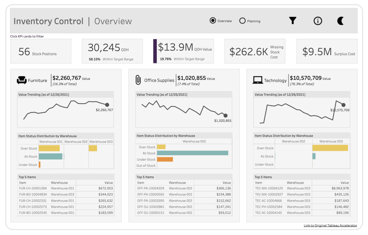Open the filter funnel icon
The height and width of the screenshot is (235, 368).
[x=292, y=21]
